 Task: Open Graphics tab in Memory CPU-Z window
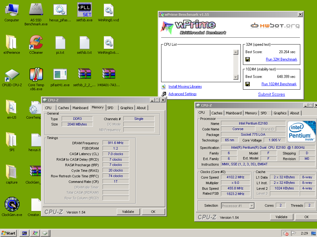click(x=127, y=108)
